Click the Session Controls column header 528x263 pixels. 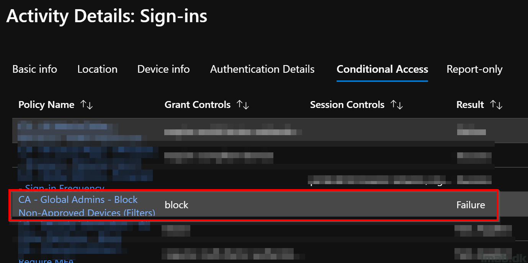click(347, 105)
